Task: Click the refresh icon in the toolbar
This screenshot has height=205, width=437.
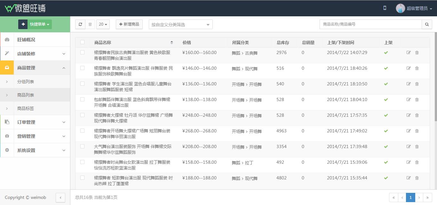Action: click(80, 24)
